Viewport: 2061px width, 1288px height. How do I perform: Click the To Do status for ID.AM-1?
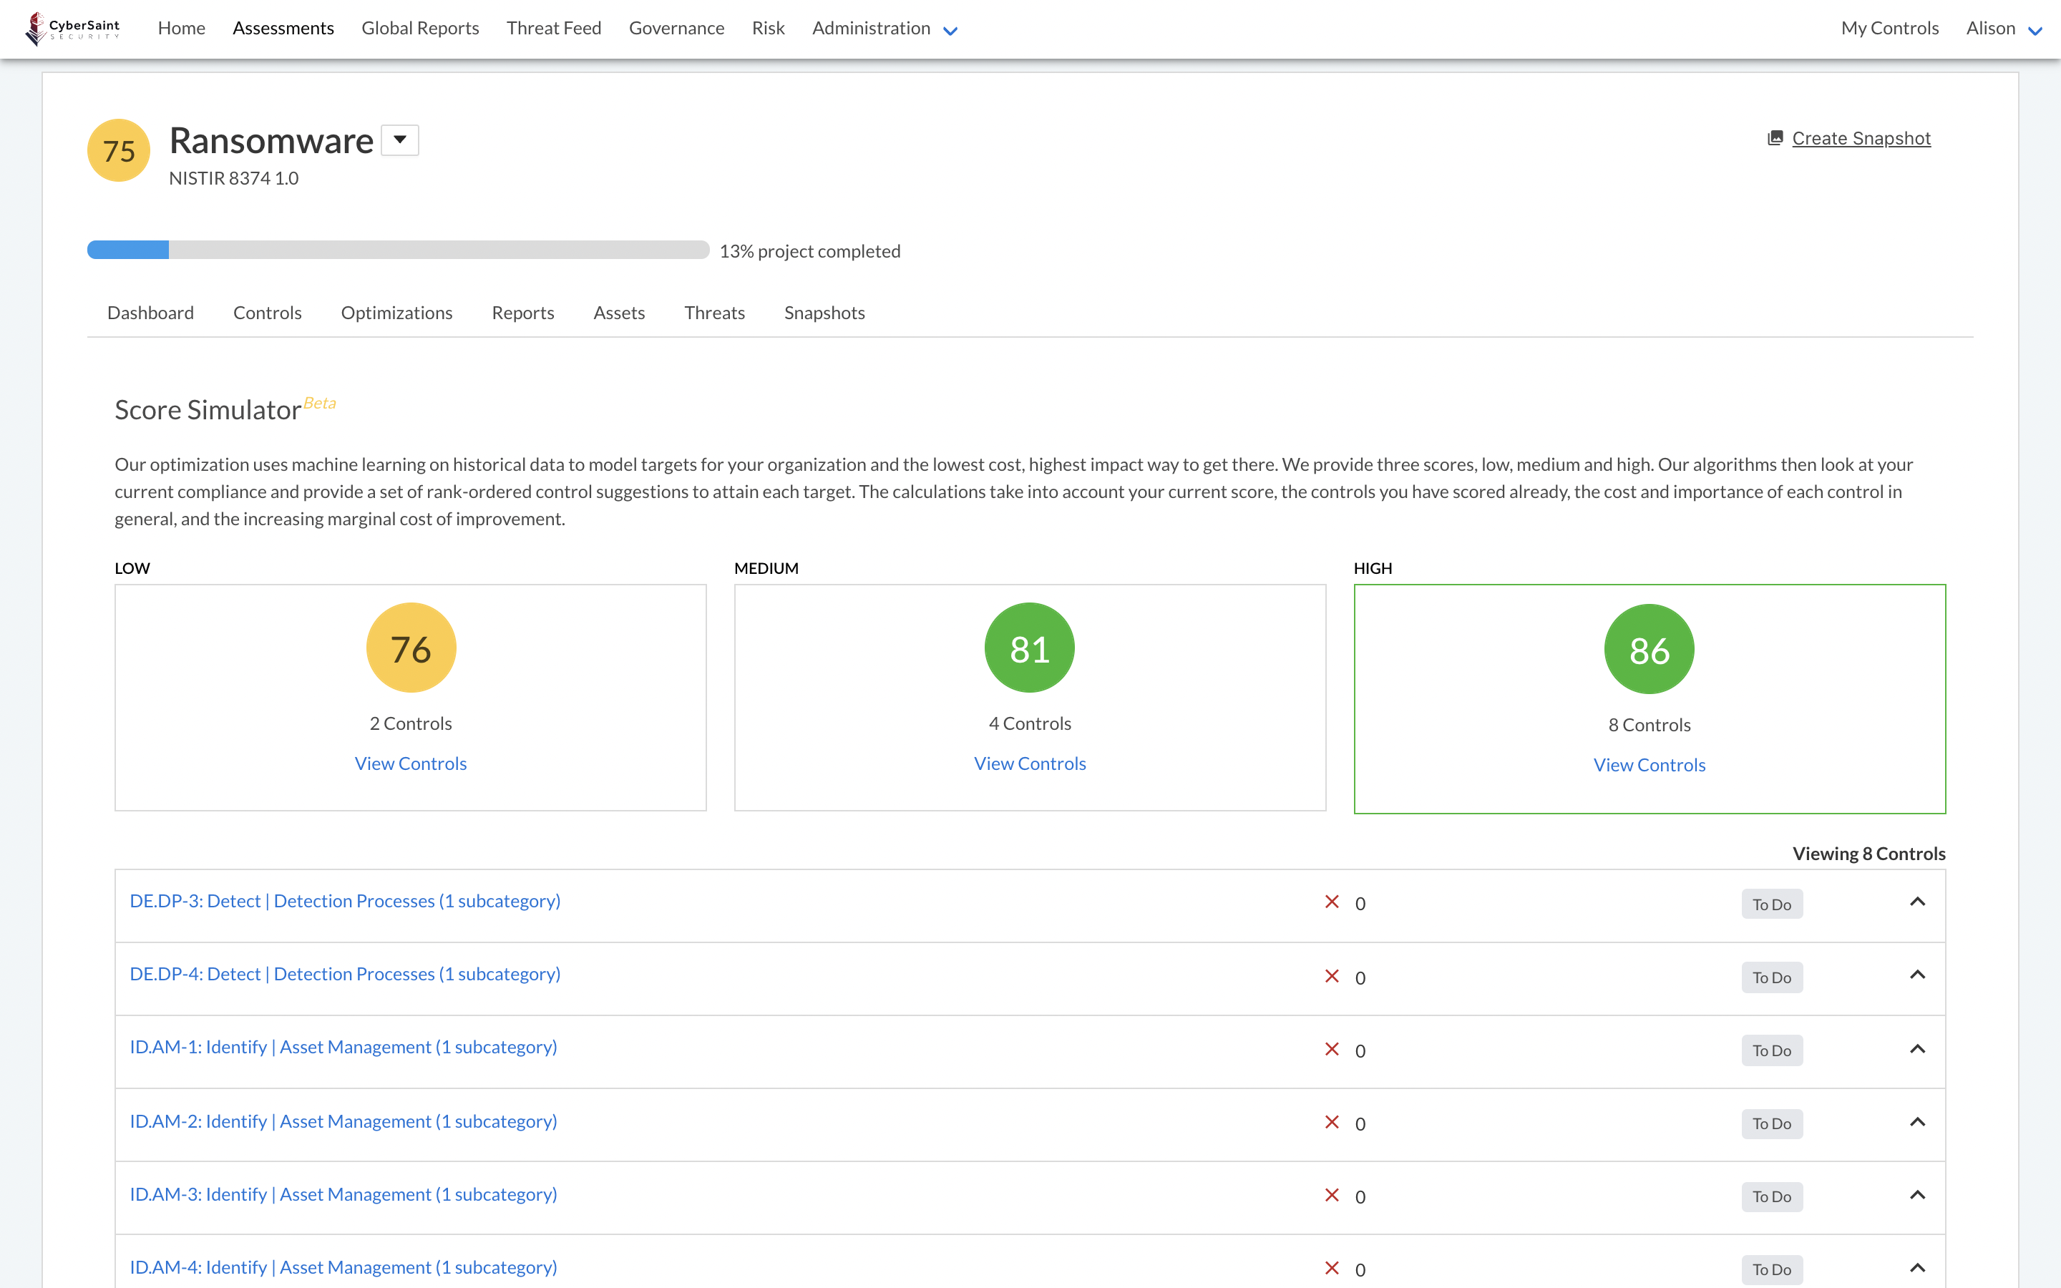[x=1771, y=1051]
